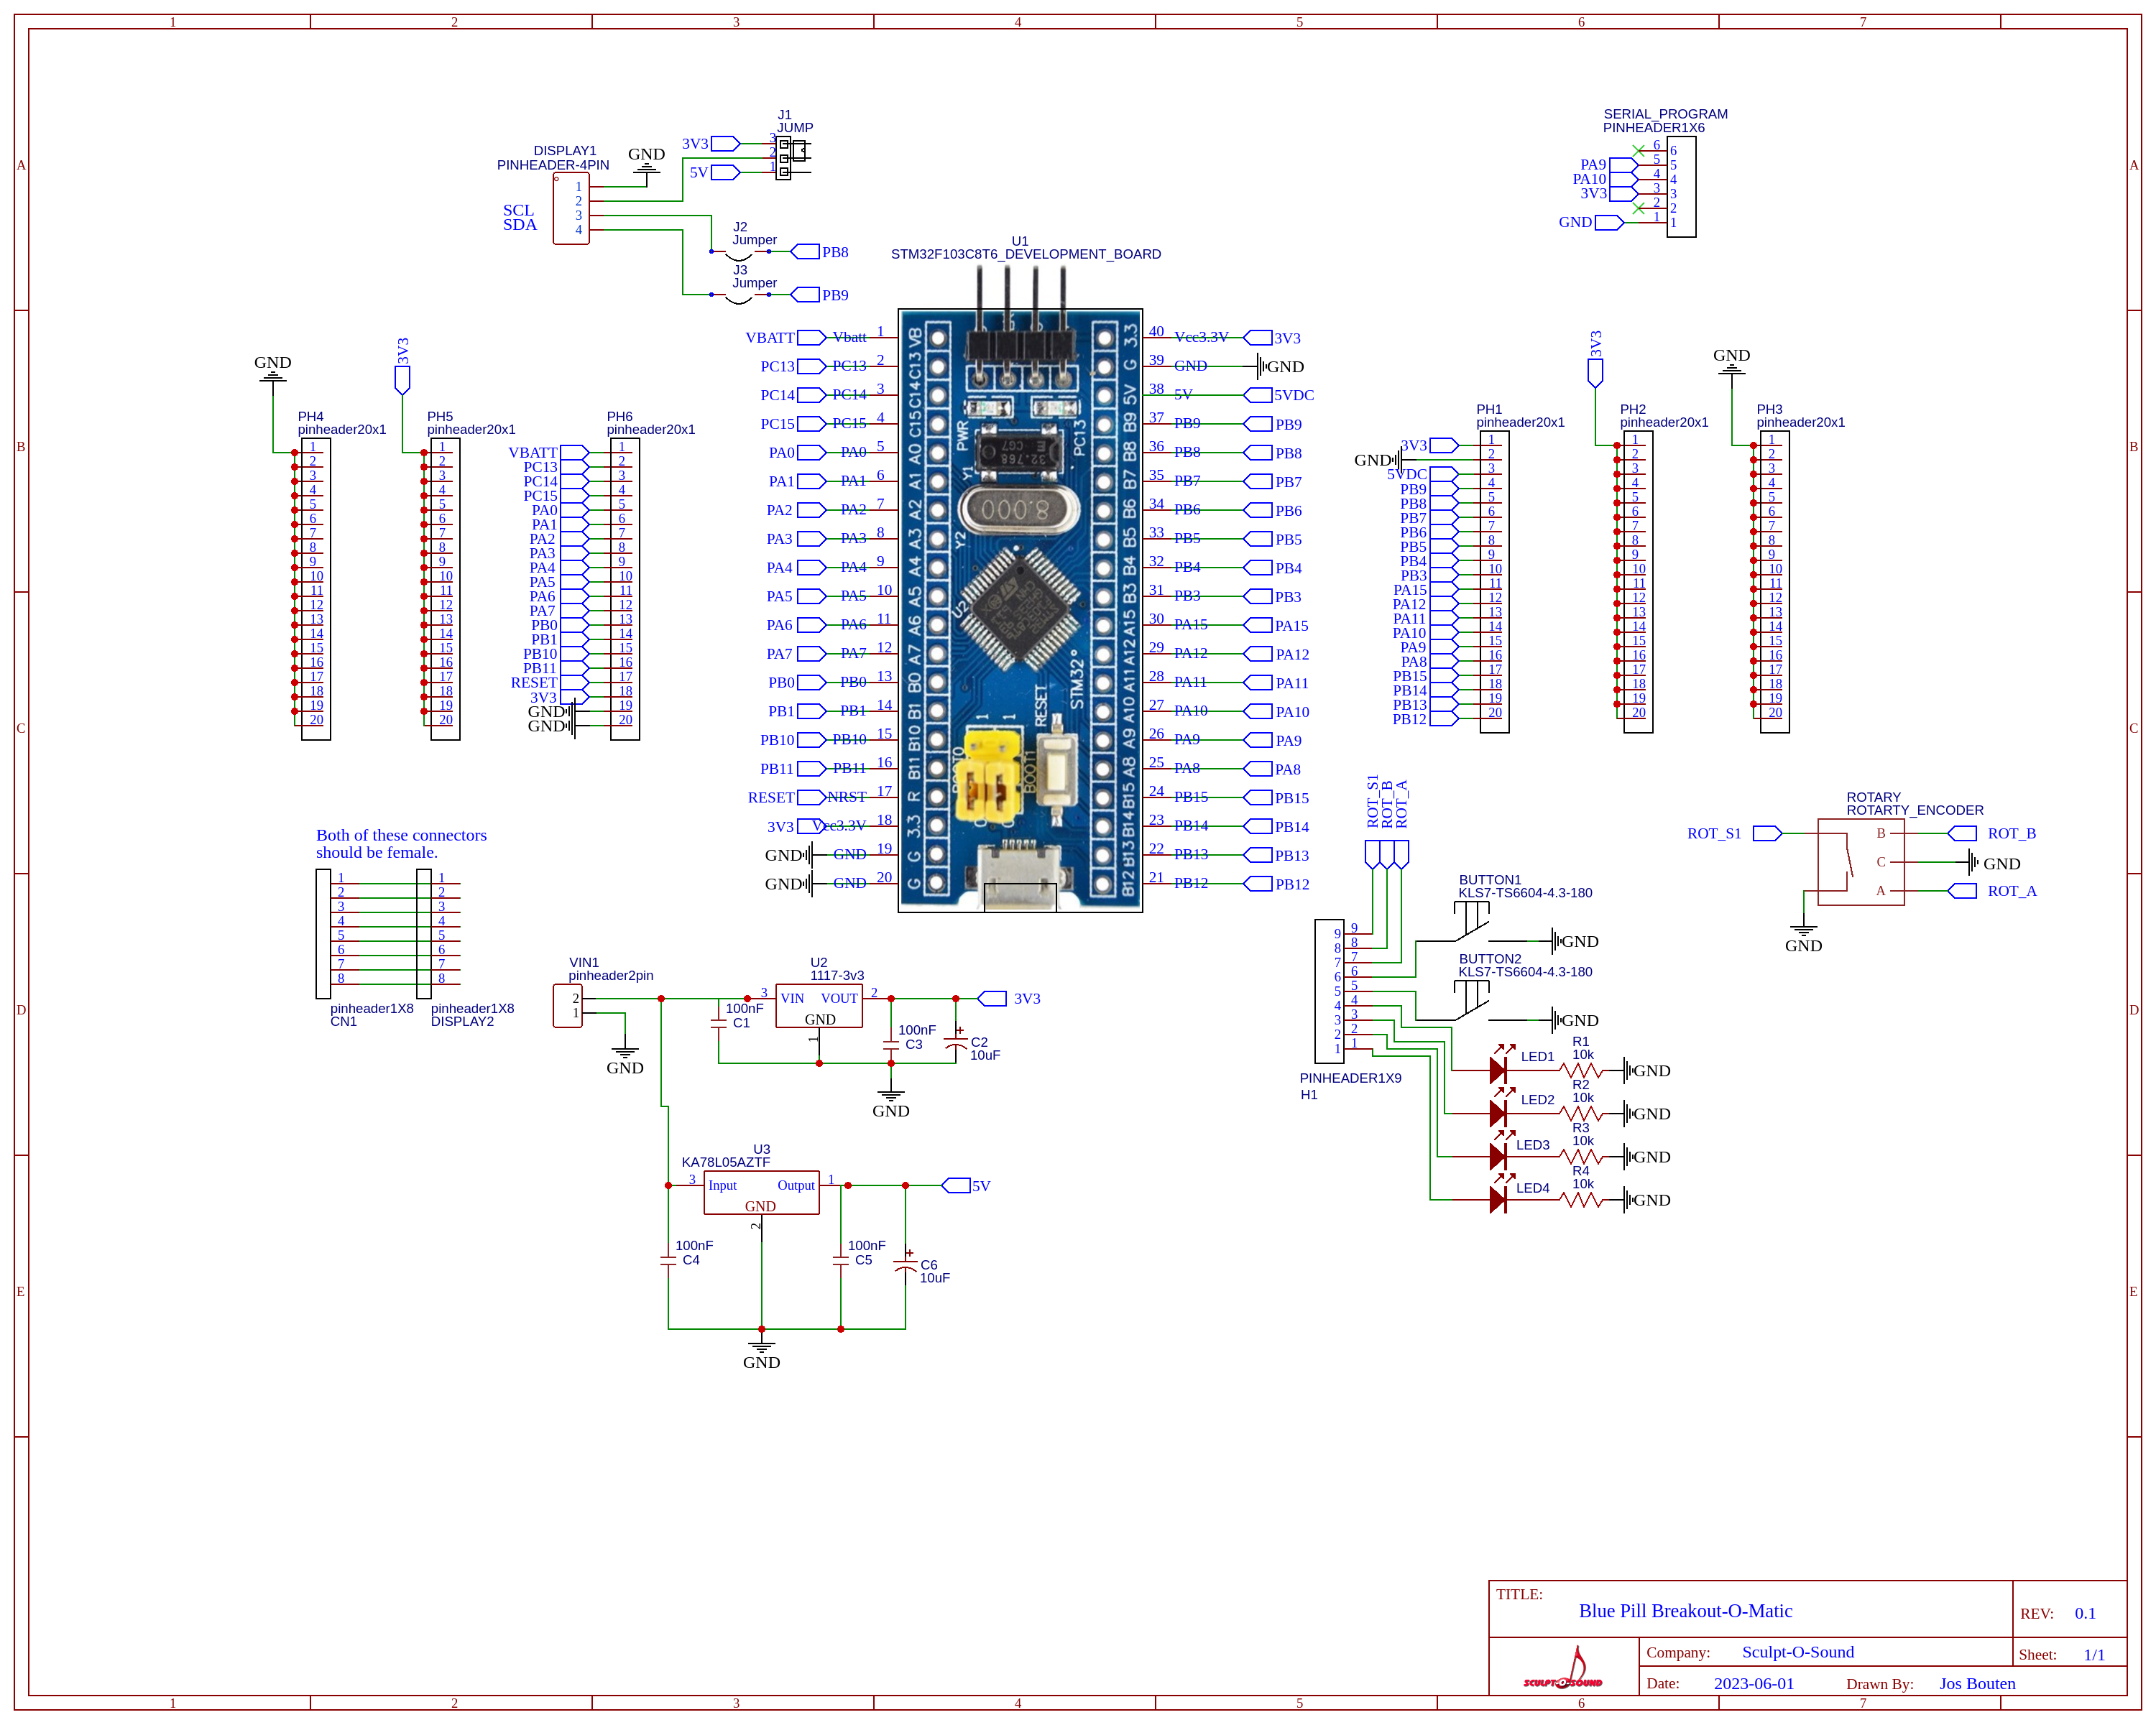Select the U2 1117-3v3 regulator symbol
Screen dimensions: 2156x1725
point(819,1005)
